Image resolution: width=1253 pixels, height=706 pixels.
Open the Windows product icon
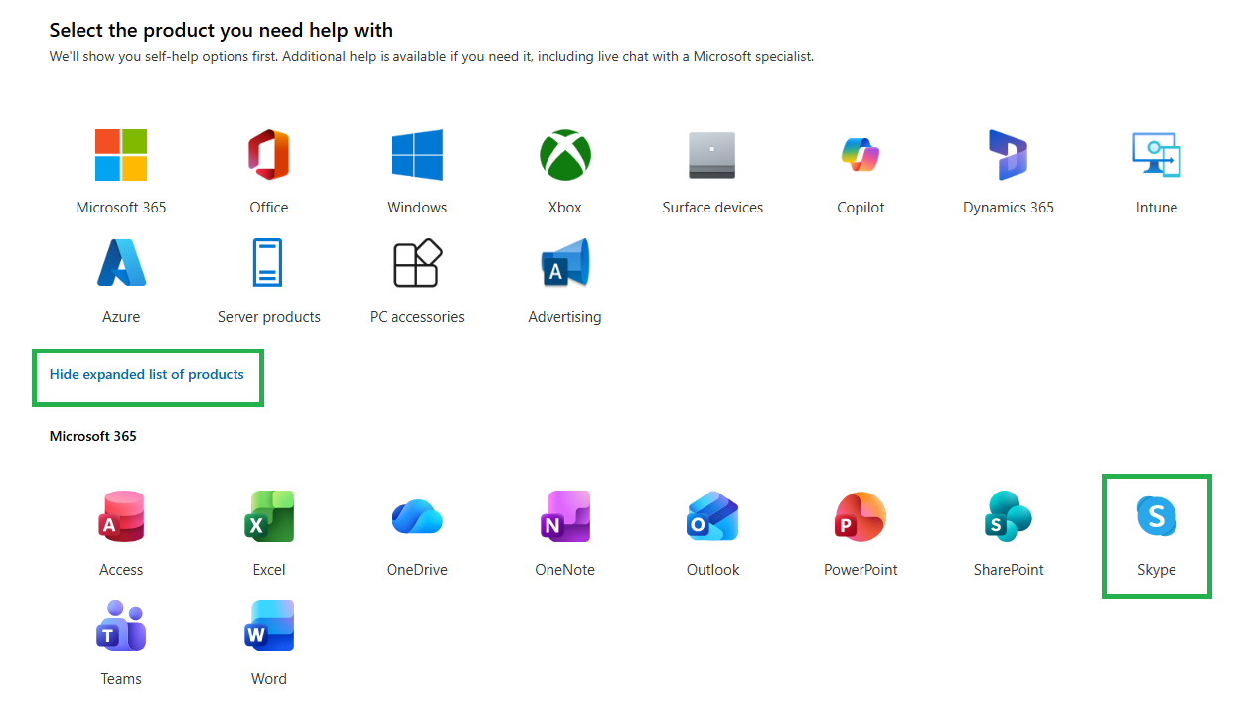[x=417, y=155]
